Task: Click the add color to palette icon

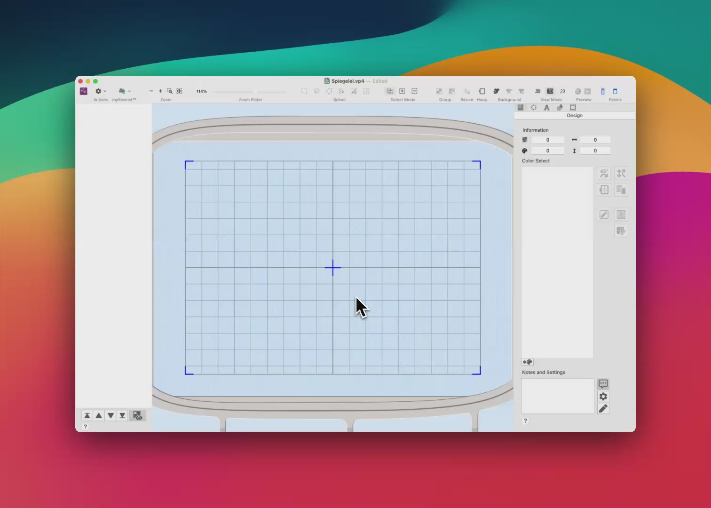Action: click(527, 362)
